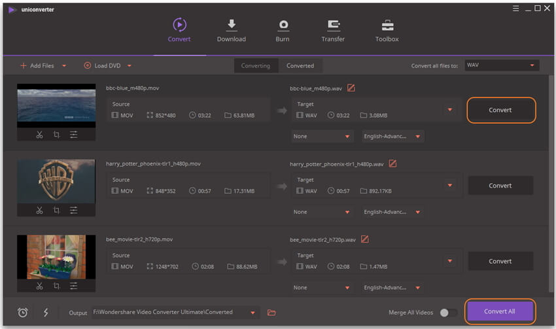Viewport: 556px width, 329px height.
Task: Select the bbc-blue_m480p.mov file name
Action: (x=132, y=88)
